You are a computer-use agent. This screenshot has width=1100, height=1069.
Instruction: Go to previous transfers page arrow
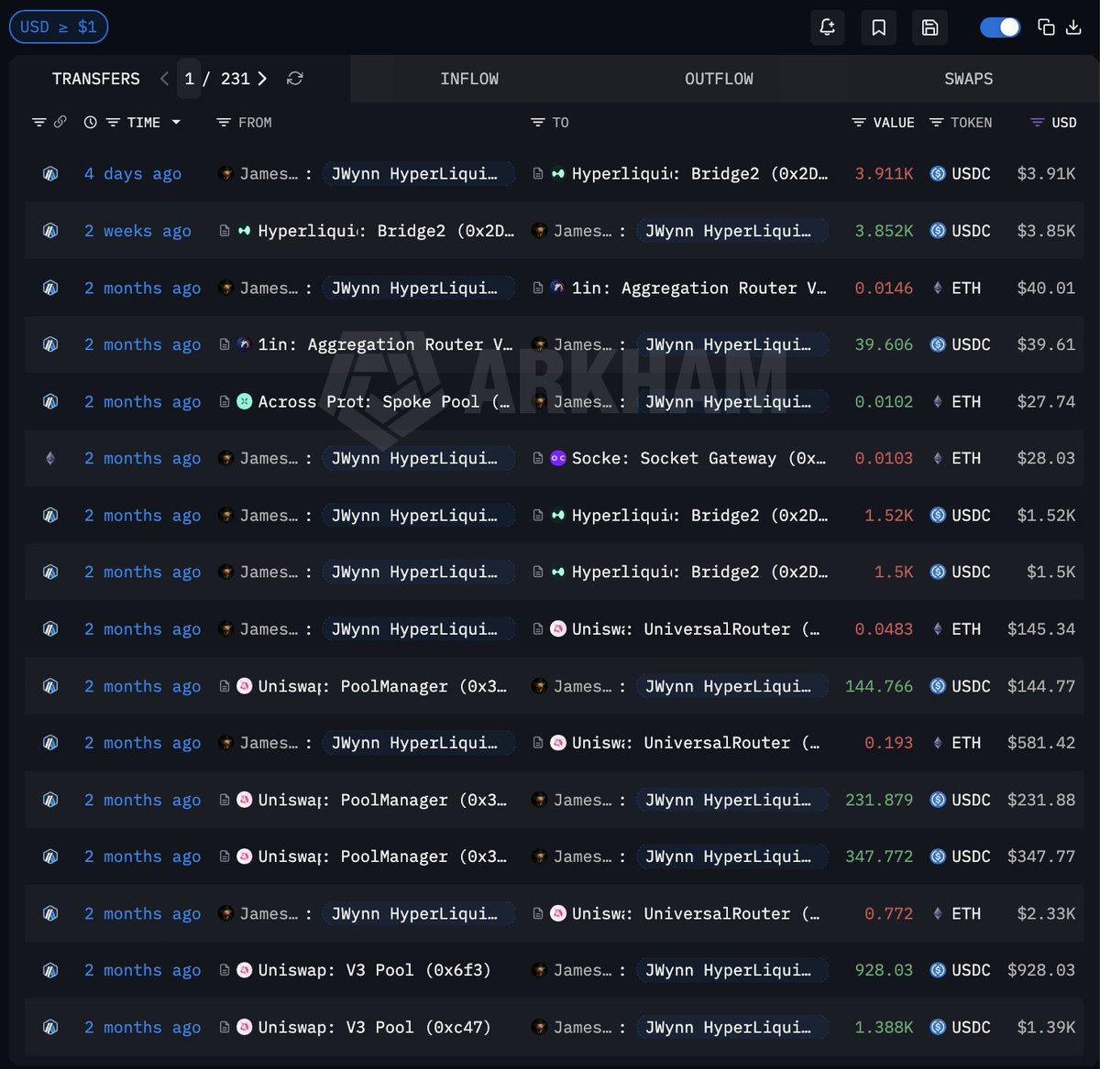pos(164,79)
